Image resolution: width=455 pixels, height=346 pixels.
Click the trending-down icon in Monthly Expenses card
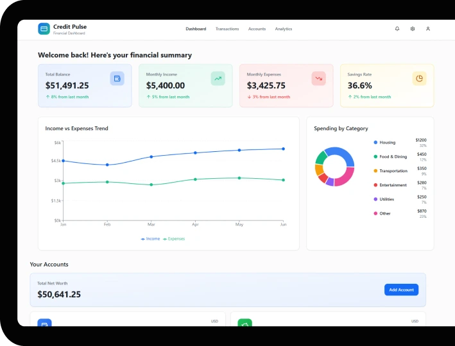[x=318, y=79]
